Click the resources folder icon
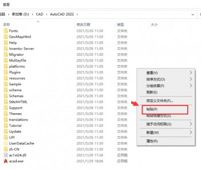Image resolution: width=201 pixels, height=169 pixels. [x=6, y=78]
